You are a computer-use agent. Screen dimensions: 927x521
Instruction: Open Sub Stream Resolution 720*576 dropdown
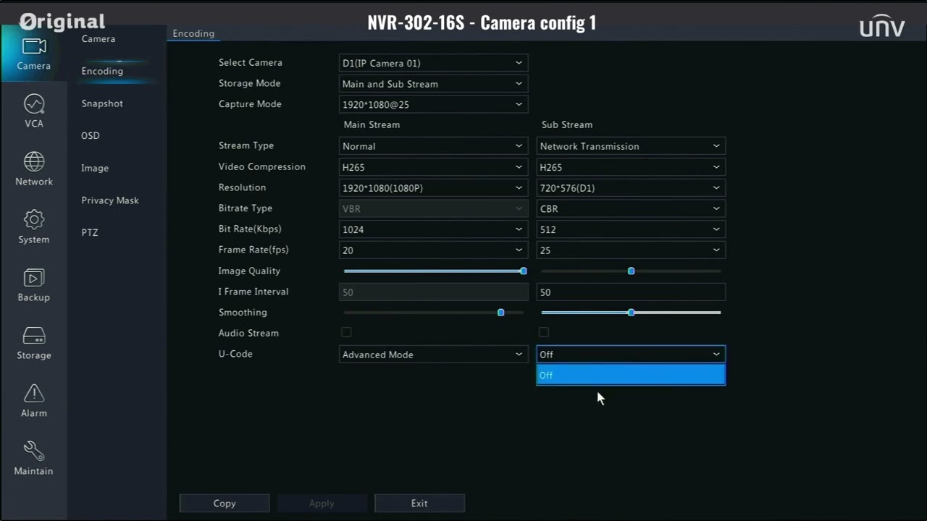point(631,188)
